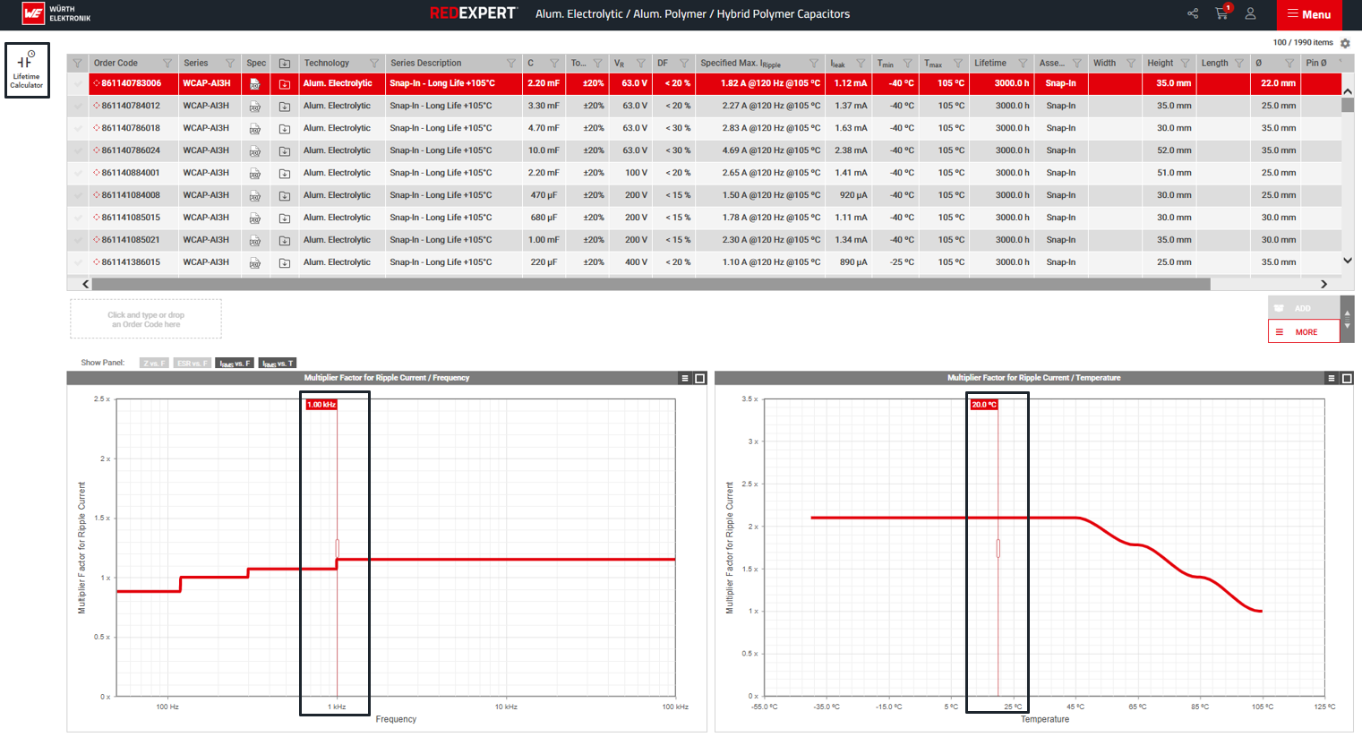Image resolution: width=1362 pixels, height=737 pixels.
Task: Open Lifetime column filter
Action: 1023,63
